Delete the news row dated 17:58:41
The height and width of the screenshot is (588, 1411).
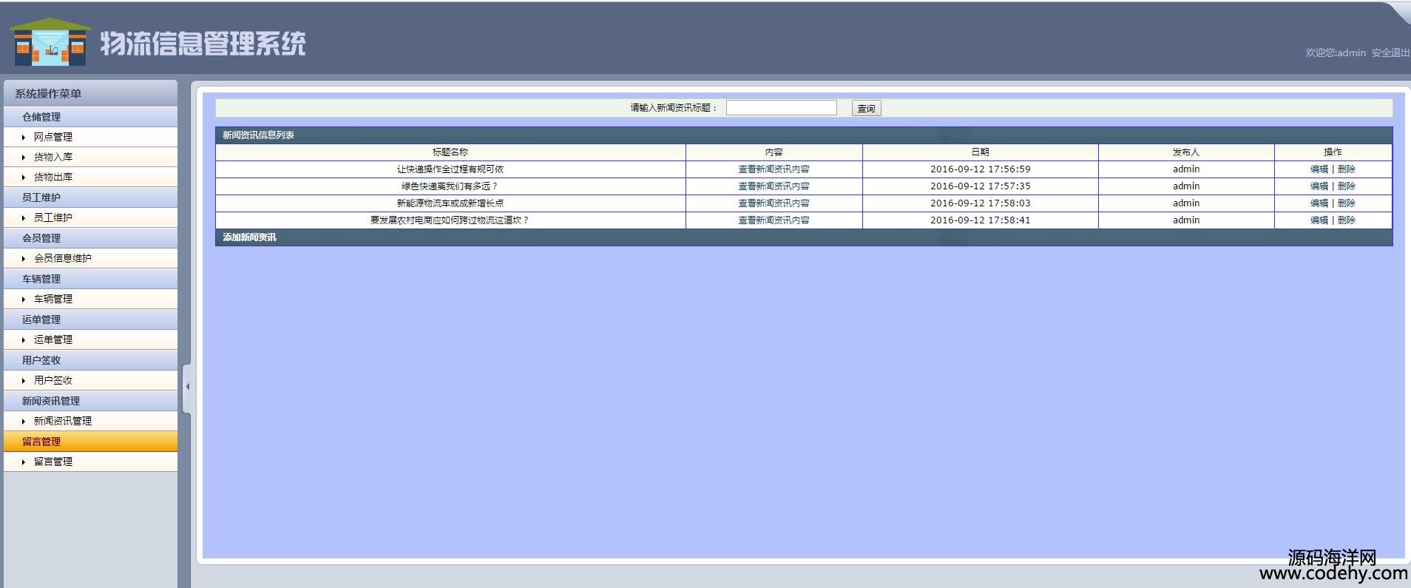point(1347,220)
